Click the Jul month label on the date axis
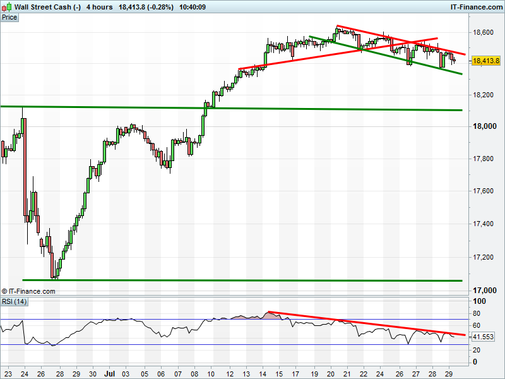Viewport: 505px width, 379px height. 109,374
